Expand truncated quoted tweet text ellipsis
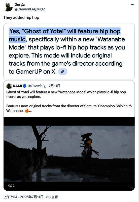The height and width of the screenshot is (202, 139). (x=30, y=111)
